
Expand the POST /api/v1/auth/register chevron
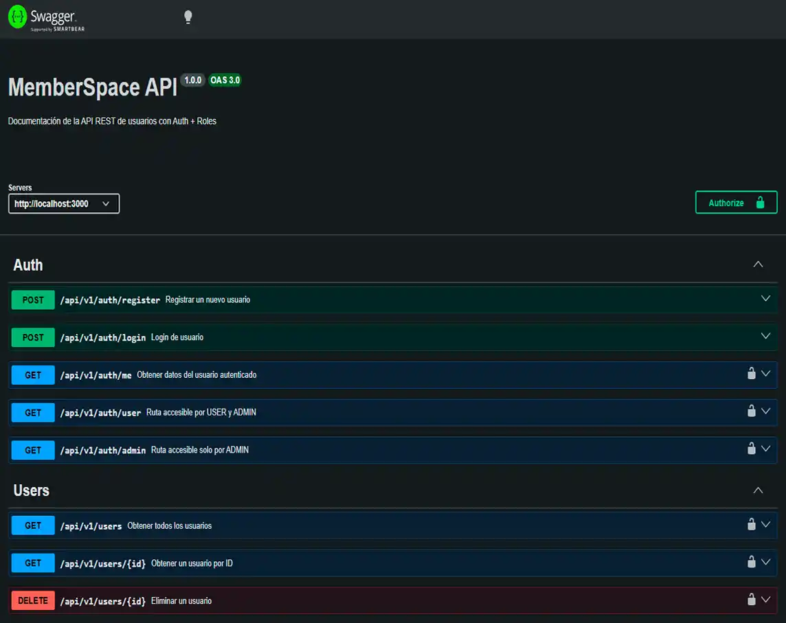765,298
